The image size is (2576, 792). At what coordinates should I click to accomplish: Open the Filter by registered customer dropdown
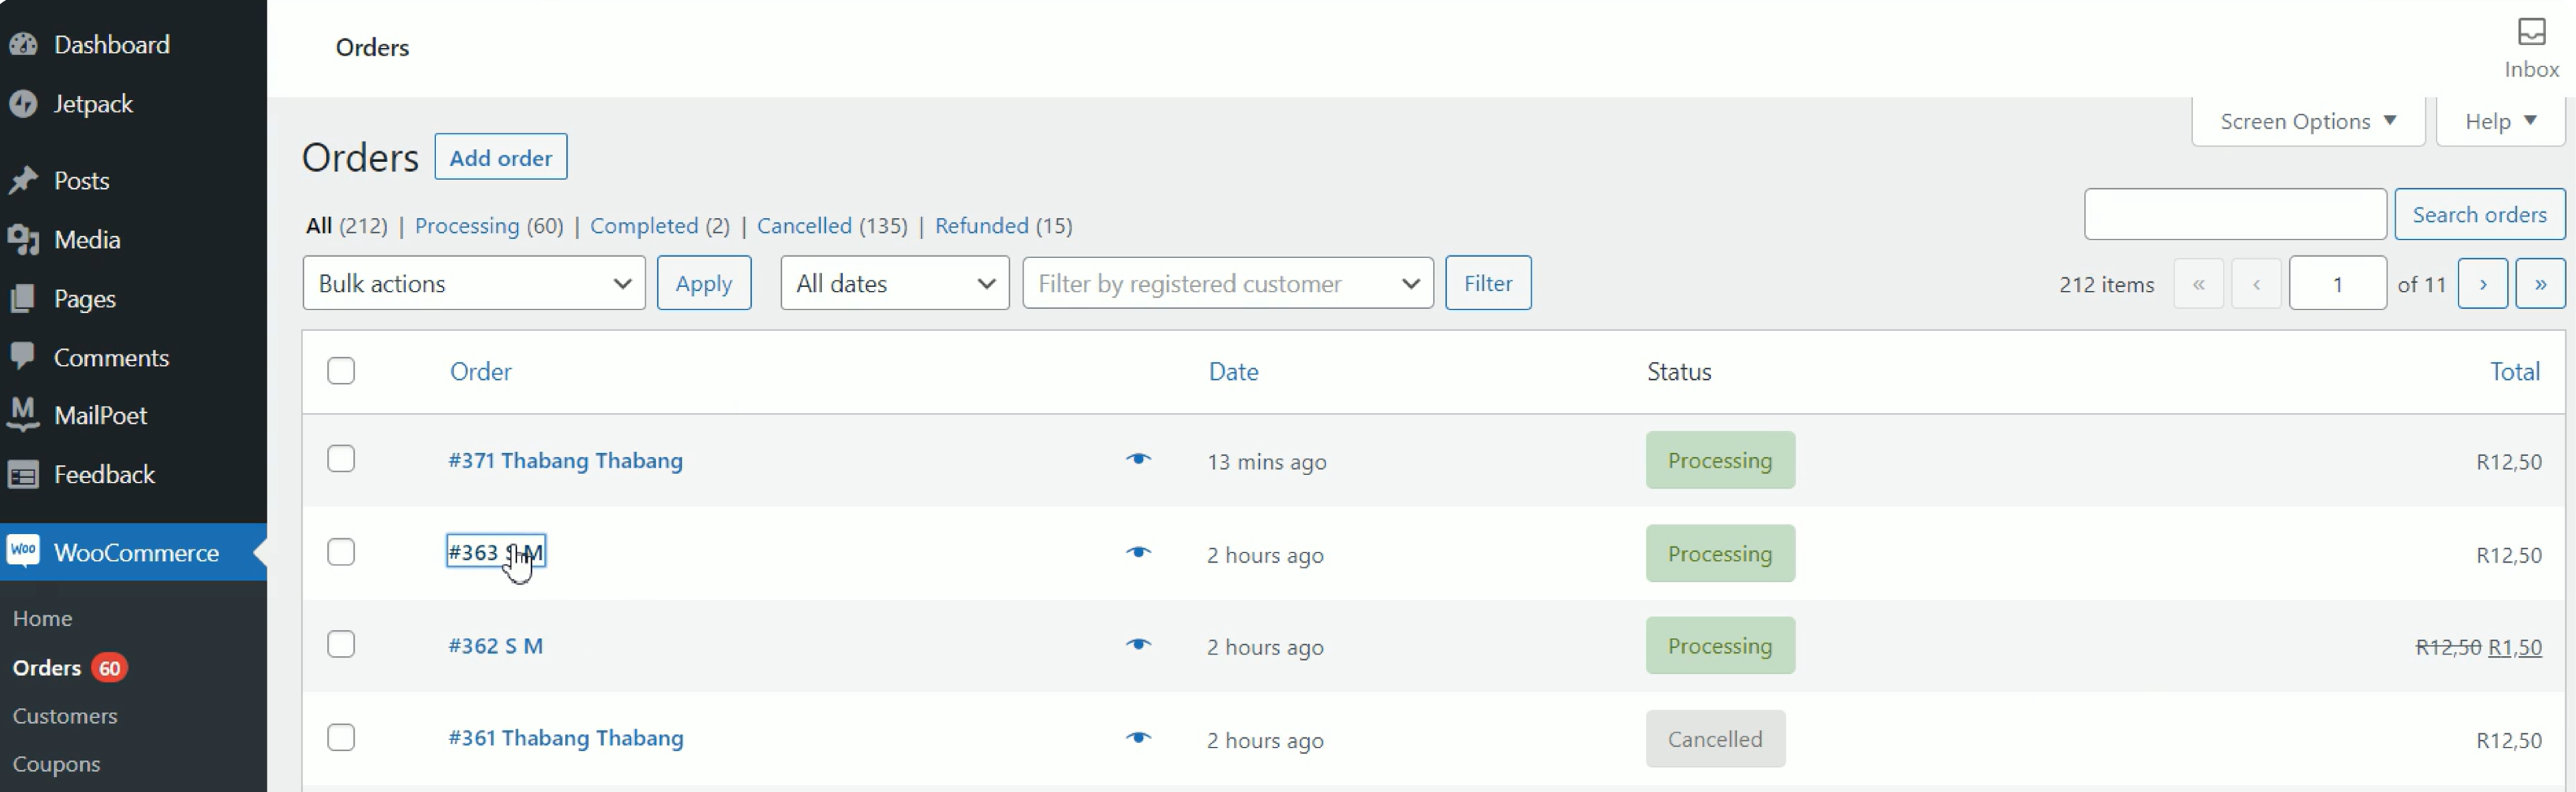click(1227, 283)
